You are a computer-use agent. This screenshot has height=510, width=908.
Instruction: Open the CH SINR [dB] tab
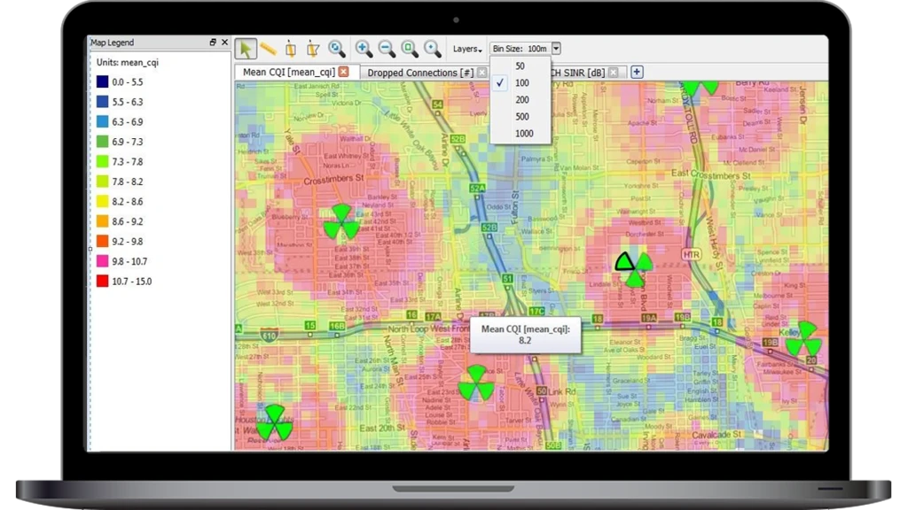click(x=582, y=72)
